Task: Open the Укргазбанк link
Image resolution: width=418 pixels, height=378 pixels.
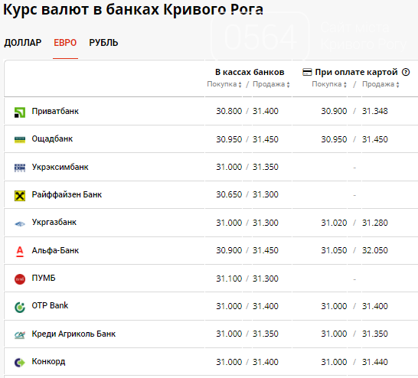Action: (x=54, y=222)
